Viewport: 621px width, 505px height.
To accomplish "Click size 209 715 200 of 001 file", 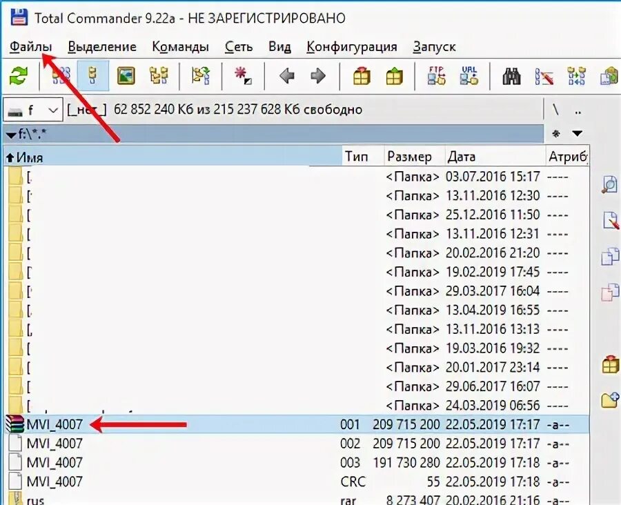I will [x=406, y=424].
